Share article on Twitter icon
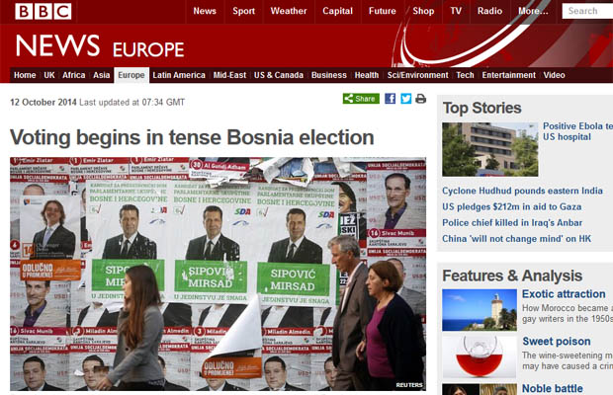Image resolution: width=613 pixels, height=395 pixels. coord(405,99)
